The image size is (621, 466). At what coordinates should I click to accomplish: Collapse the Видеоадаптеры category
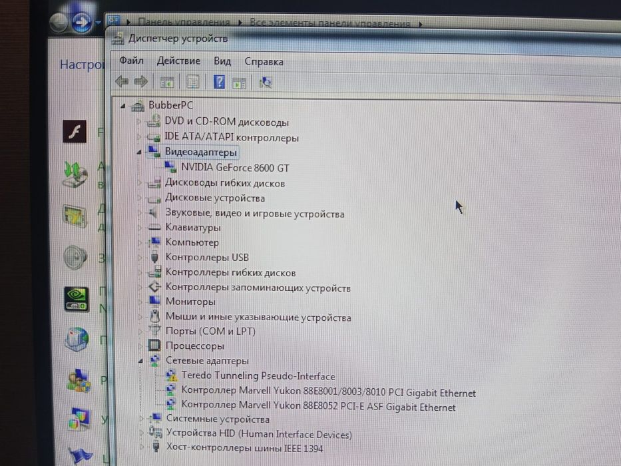139,152
